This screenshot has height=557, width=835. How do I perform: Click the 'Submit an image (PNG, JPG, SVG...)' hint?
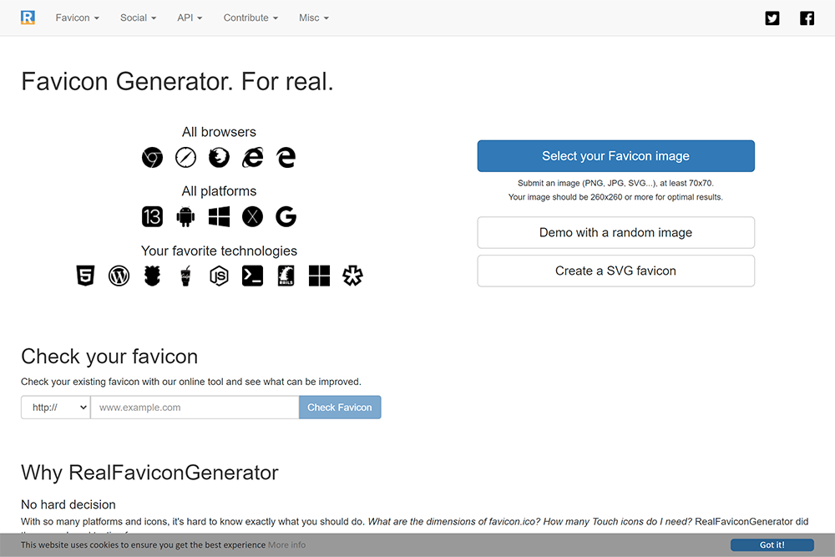pyautogui.click(x=615, y=183)
